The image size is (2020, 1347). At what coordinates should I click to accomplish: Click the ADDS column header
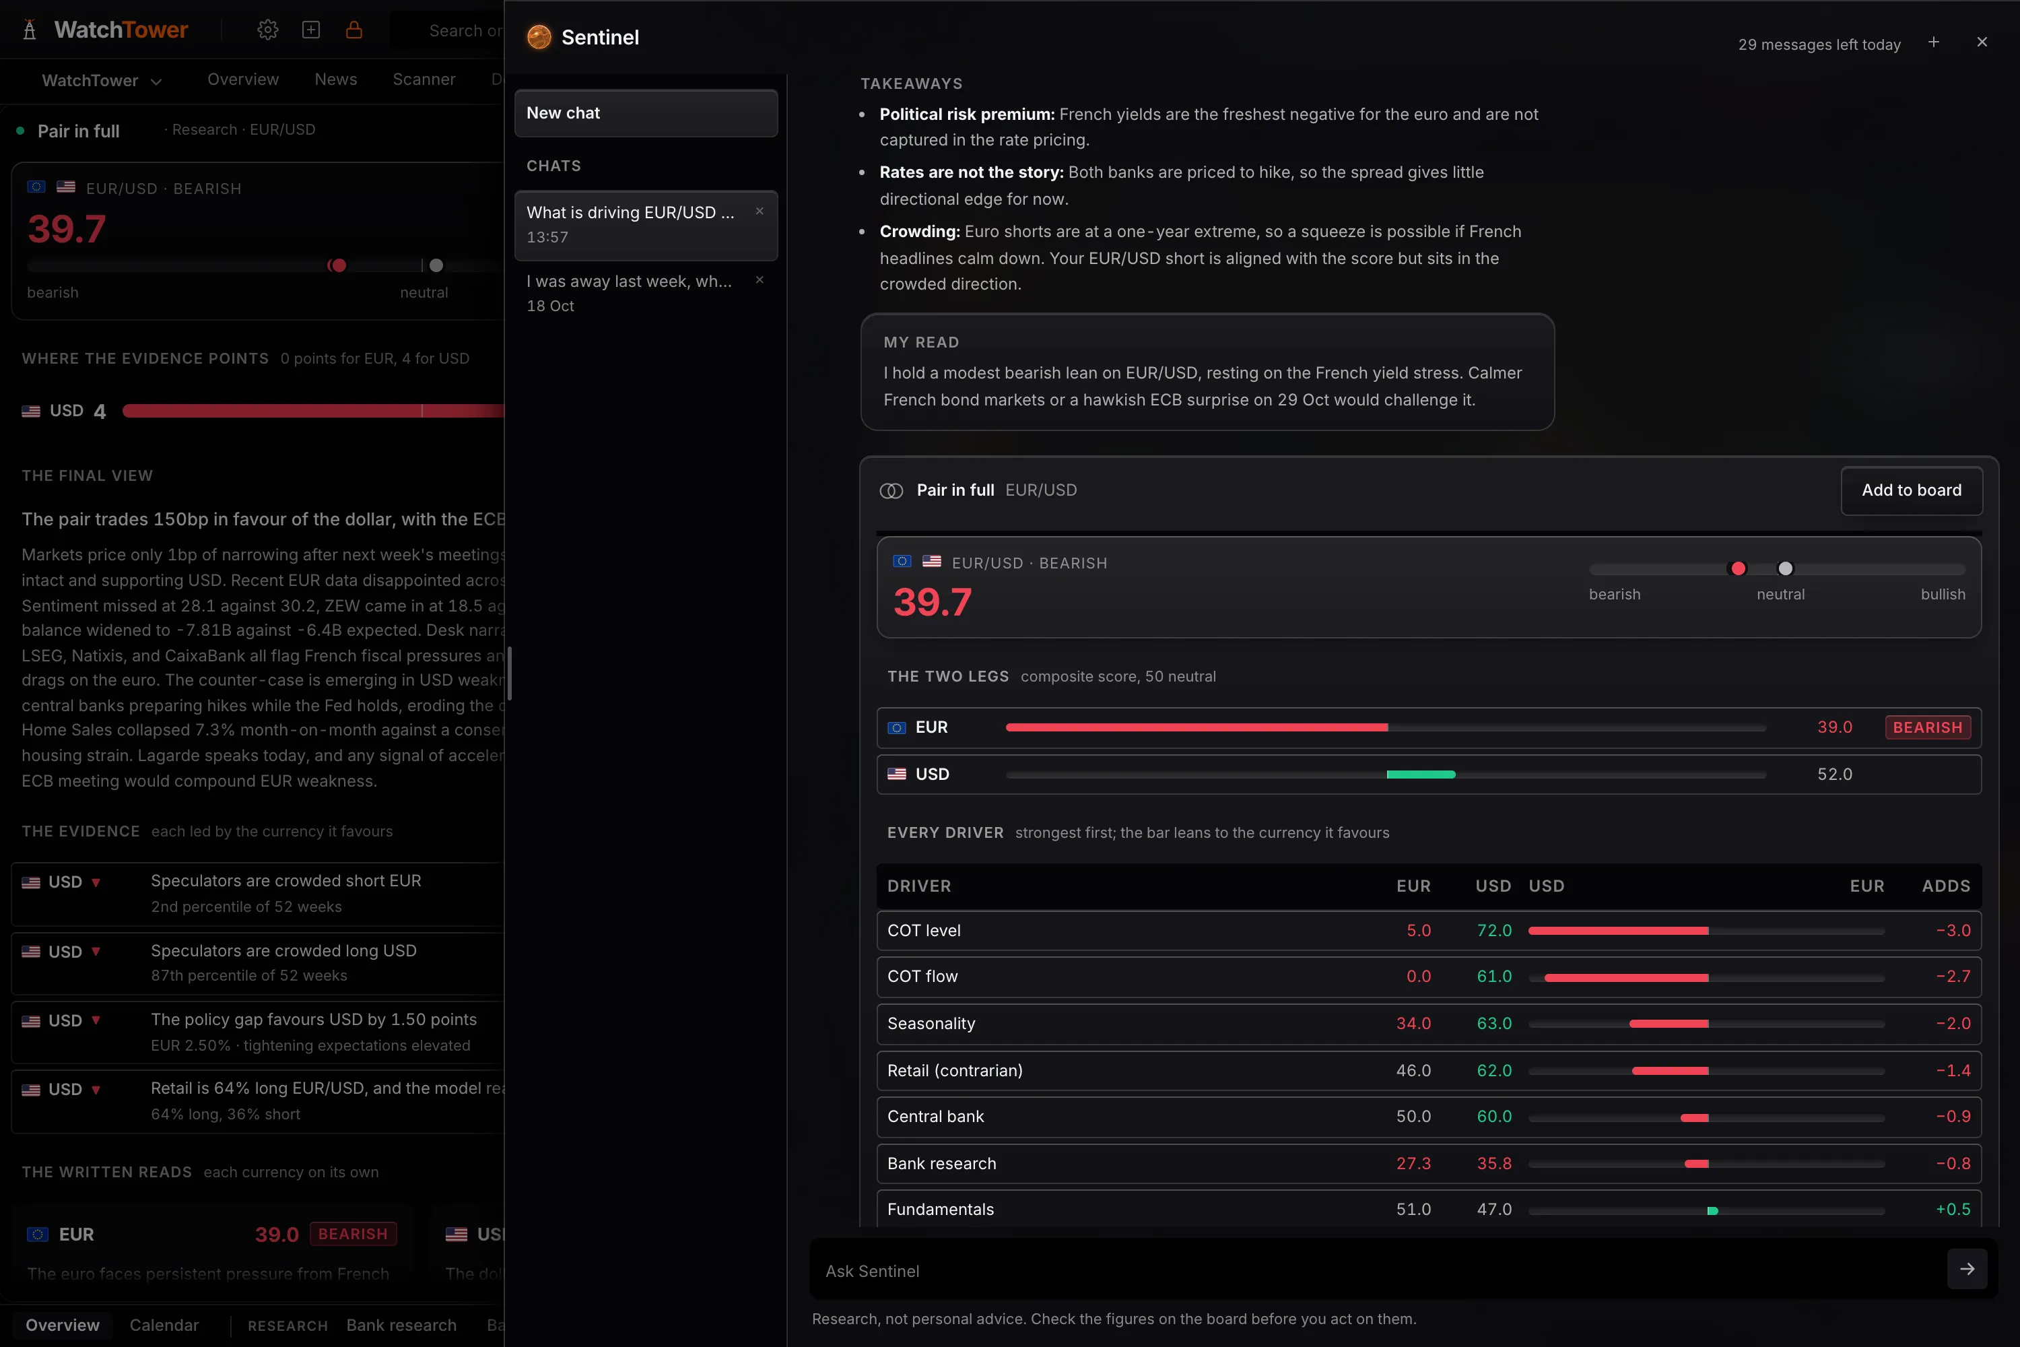tap(1946, 886)
